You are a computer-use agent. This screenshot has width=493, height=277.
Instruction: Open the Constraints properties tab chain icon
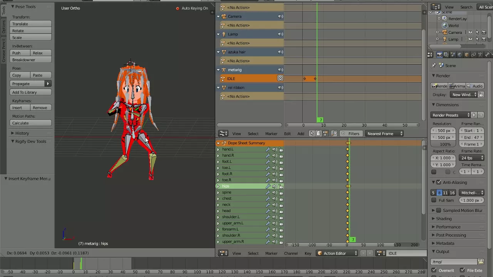click(x=473, y=55)
